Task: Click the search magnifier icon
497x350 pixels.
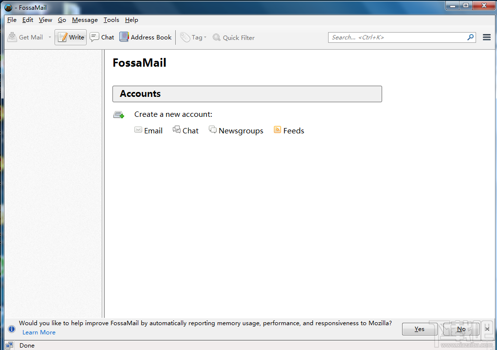Action: [x=470, y=37]
